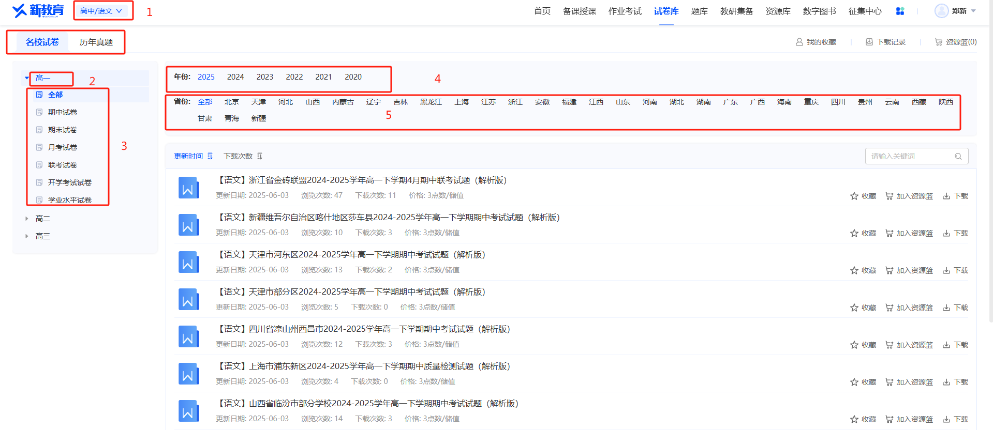Open 备课授课 menu item

coord(579,11)
